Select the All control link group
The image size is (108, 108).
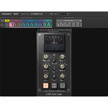tap(7, 20)
